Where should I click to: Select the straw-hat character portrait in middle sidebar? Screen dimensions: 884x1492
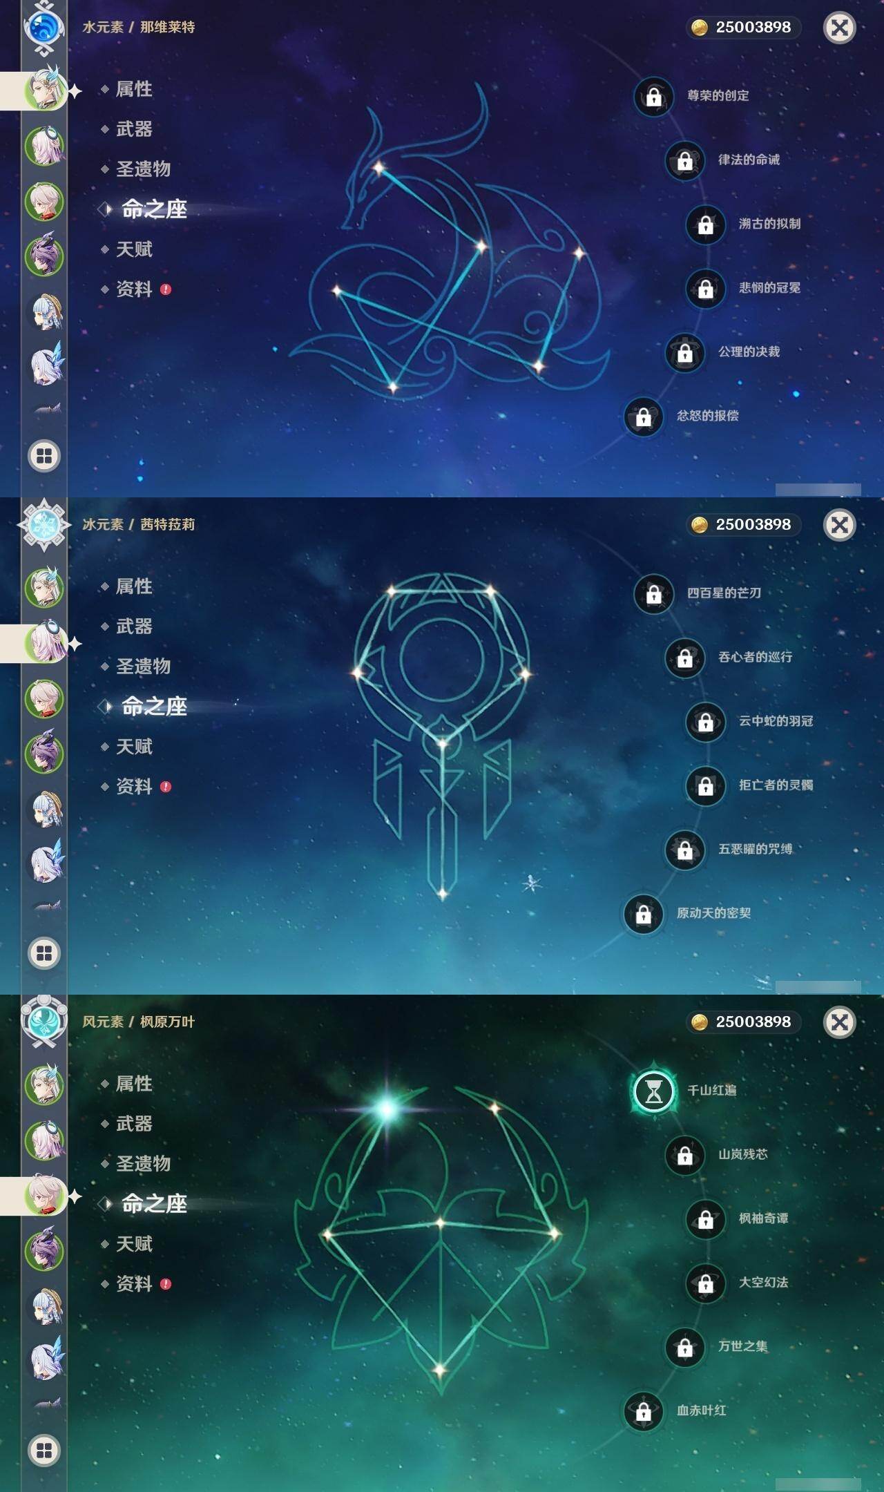pos(46,809)
